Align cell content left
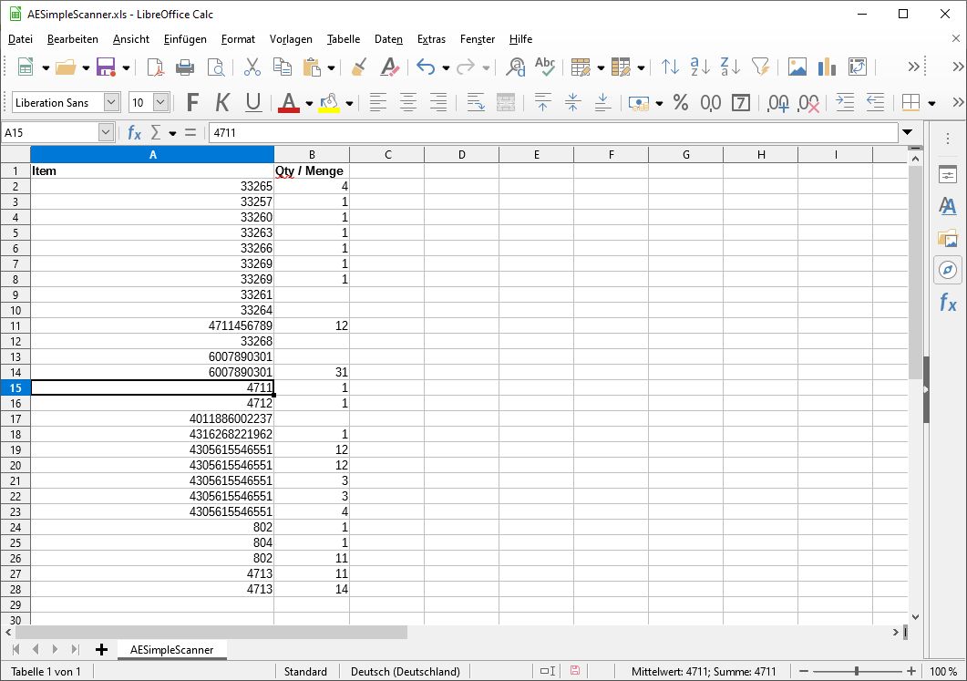Screen dimensions: 967x681 378,102
